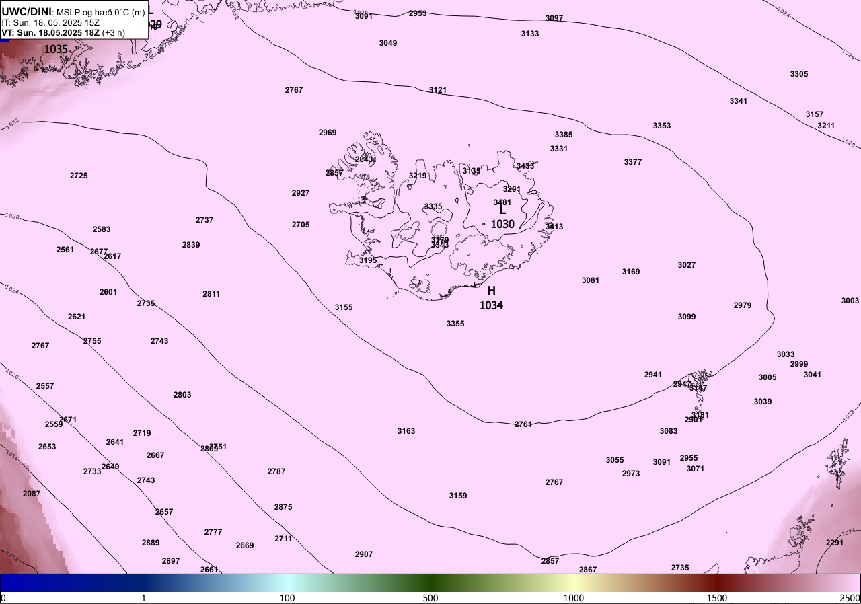Image resolution: width=861 pixels, height=604 pixels.
Task: Select the value 3049 near the top
Action: [x=388, y=43]
